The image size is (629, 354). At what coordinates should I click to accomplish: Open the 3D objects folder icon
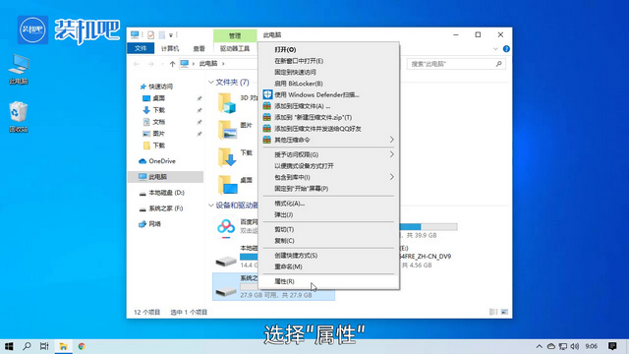[227, 103]
